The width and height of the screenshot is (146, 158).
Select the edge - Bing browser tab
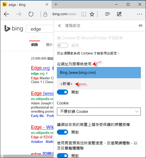26,5
